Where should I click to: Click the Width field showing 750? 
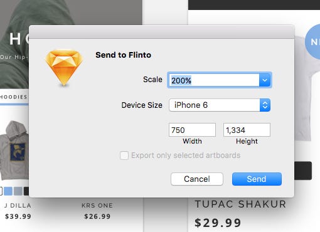pyautogui.click(x=192, y=130)
